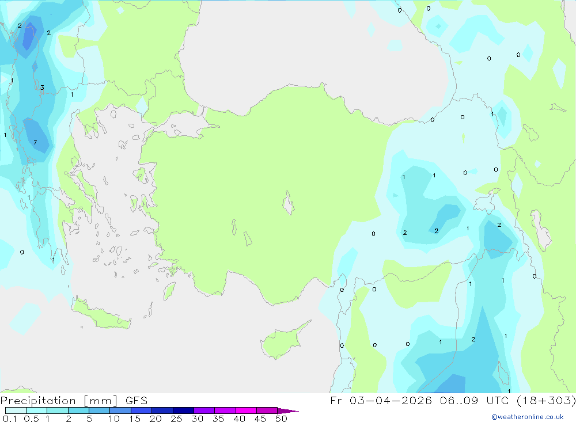This screenshot has width=576, height=422.
Task: Select the 5–10 mm legend color box
Action: point(100,410)
